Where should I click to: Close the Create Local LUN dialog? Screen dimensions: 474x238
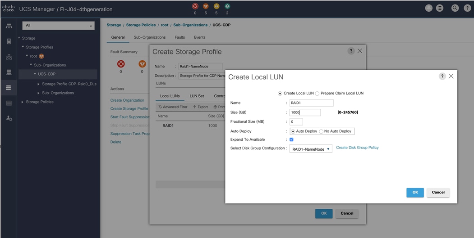point(451,76)
